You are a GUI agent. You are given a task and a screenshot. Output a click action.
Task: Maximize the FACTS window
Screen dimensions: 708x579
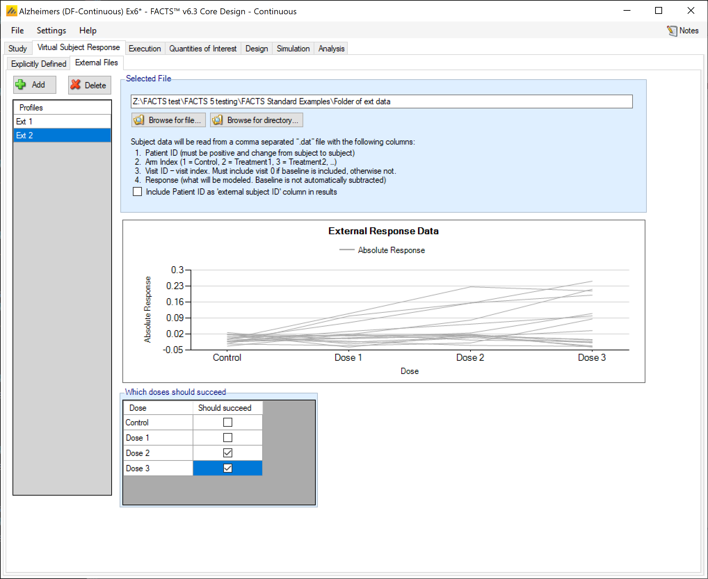658,11
